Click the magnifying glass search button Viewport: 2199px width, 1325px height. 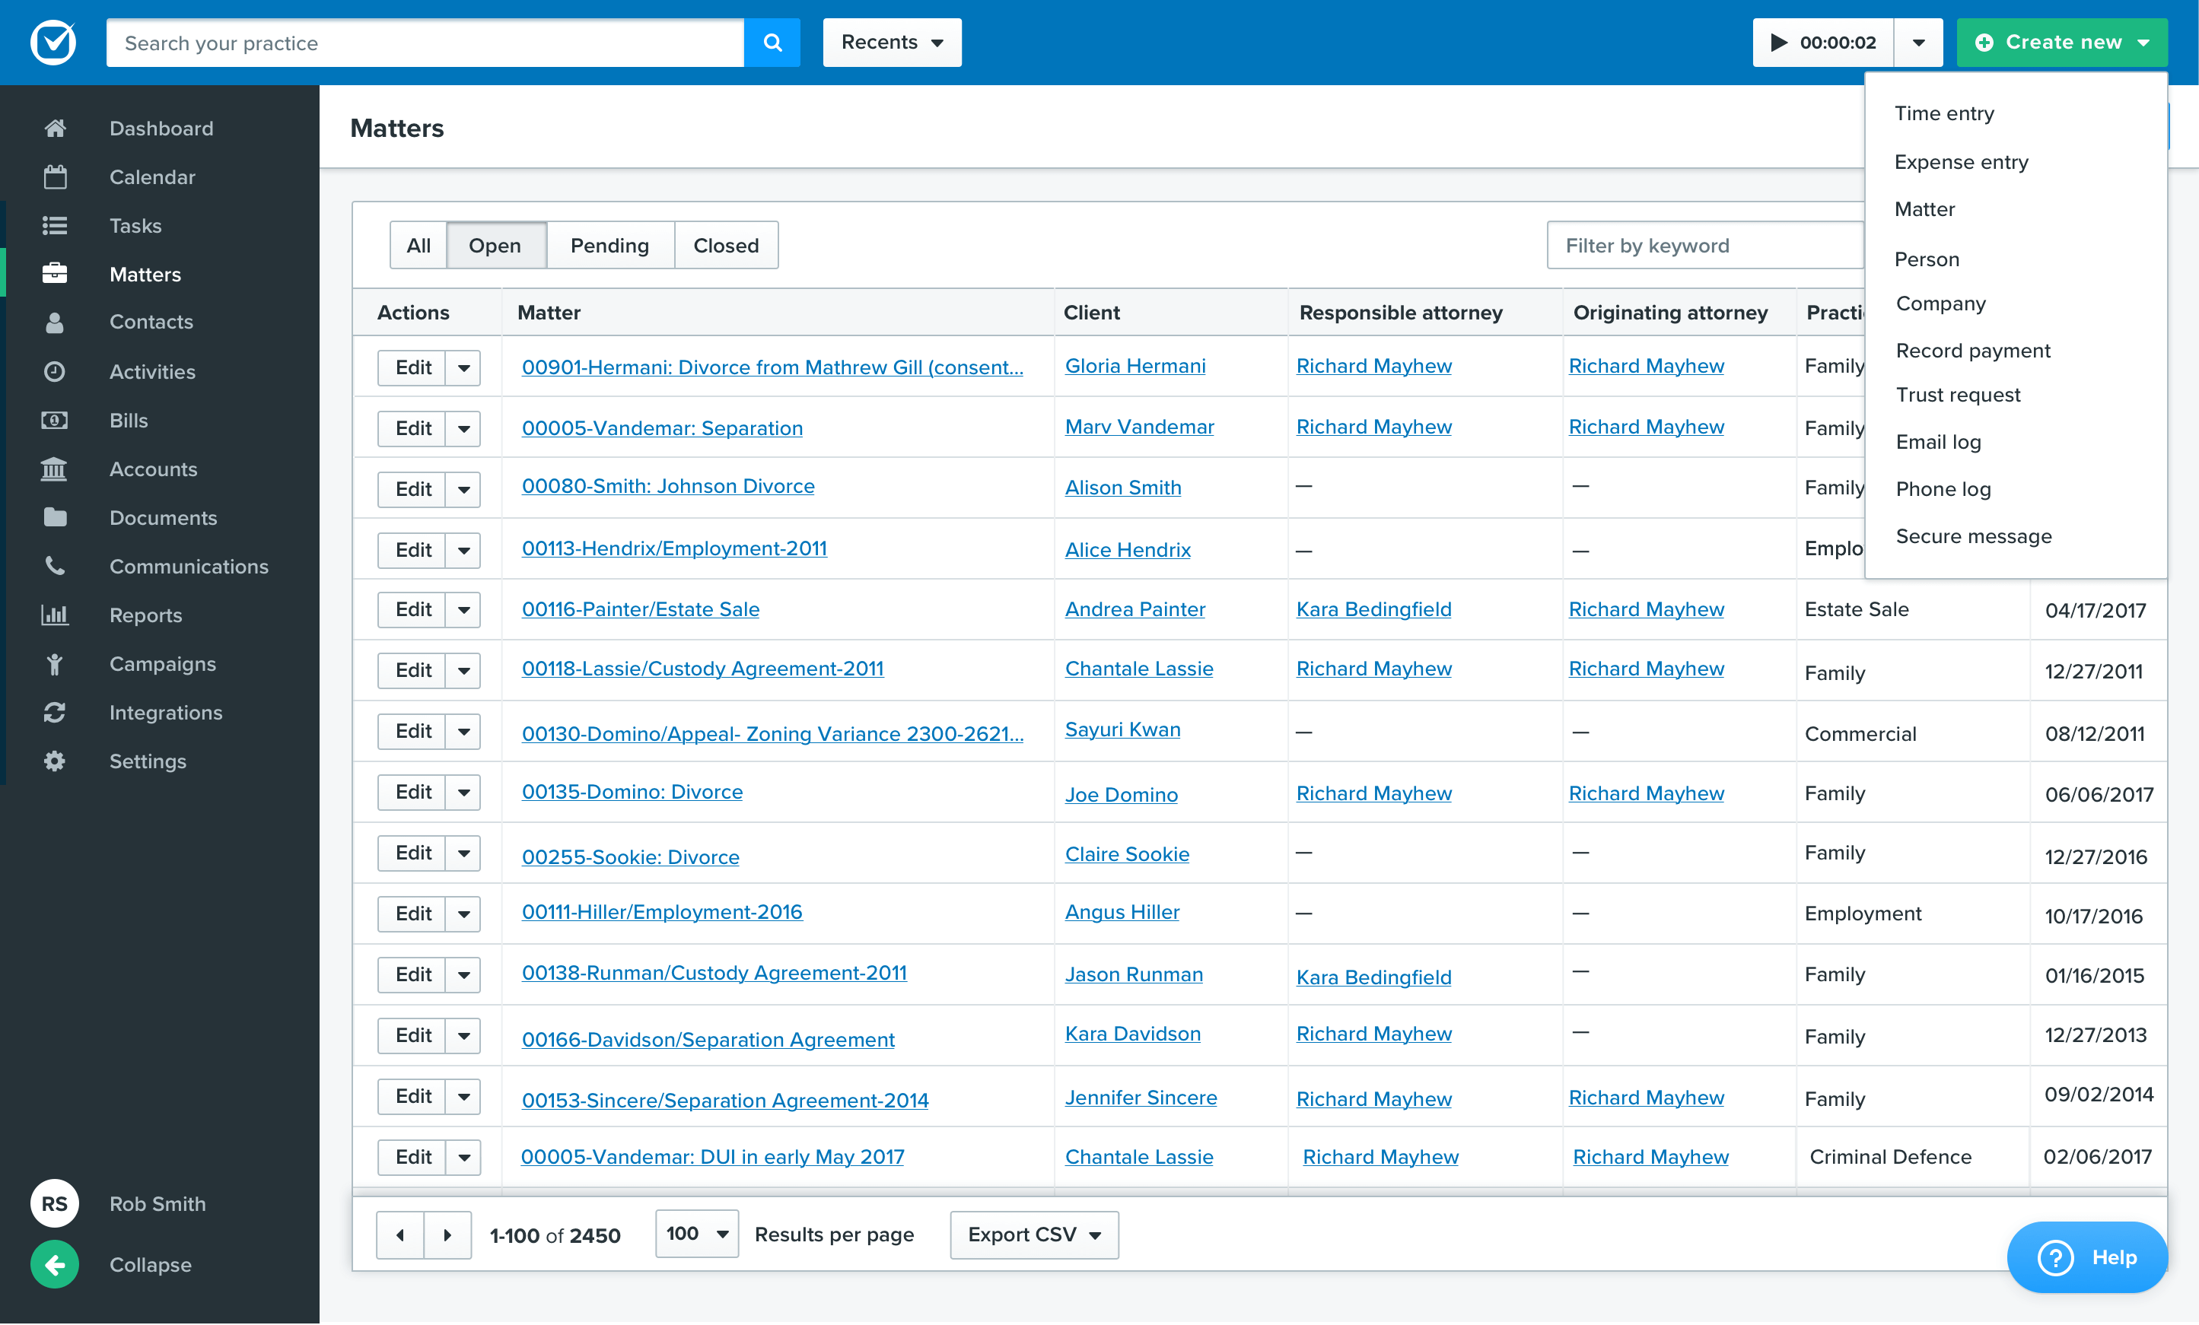[772, 42]
